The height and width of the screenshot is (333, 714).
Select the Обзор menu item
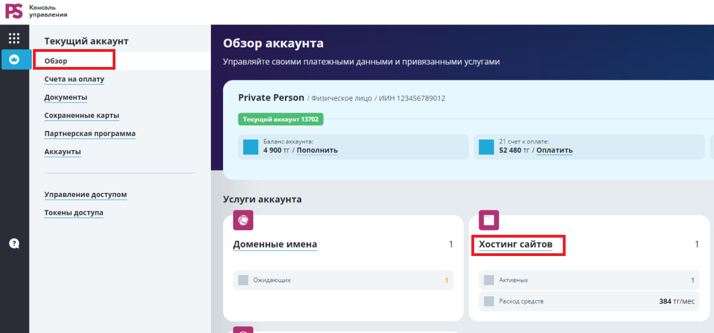(x=56, y=61)
